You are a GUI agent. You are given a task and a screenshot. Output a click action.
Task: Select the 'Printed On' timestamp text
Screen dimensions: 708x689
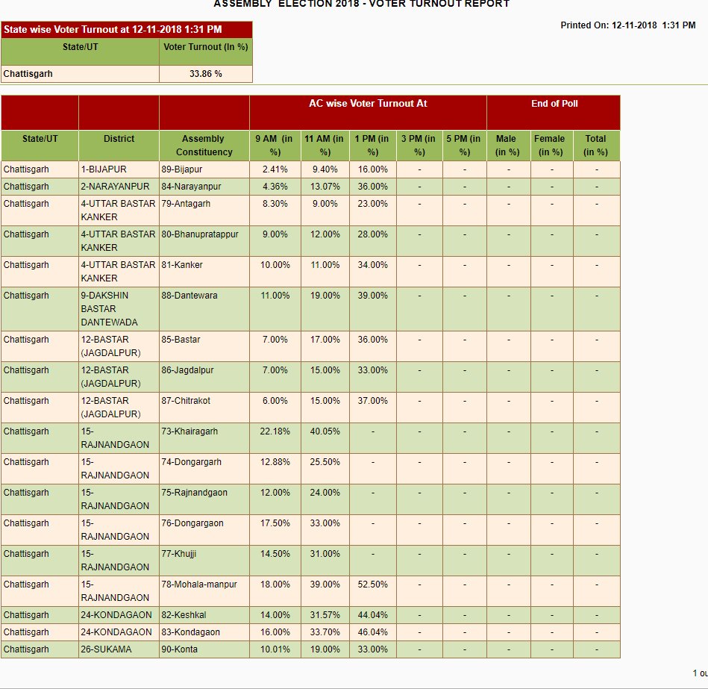click(x=627, y=25)
